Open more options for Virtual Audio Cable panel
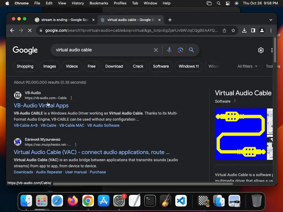283x212 pixels. click(x=235, y=101)
